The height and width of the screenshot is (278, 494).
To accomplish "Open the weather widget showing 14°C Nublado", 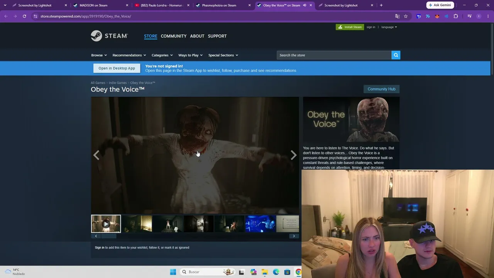I will 15,272.
